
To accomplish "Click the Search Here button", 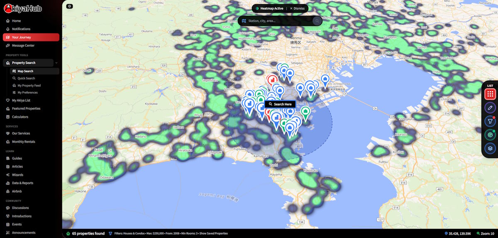I will point(280,104).
